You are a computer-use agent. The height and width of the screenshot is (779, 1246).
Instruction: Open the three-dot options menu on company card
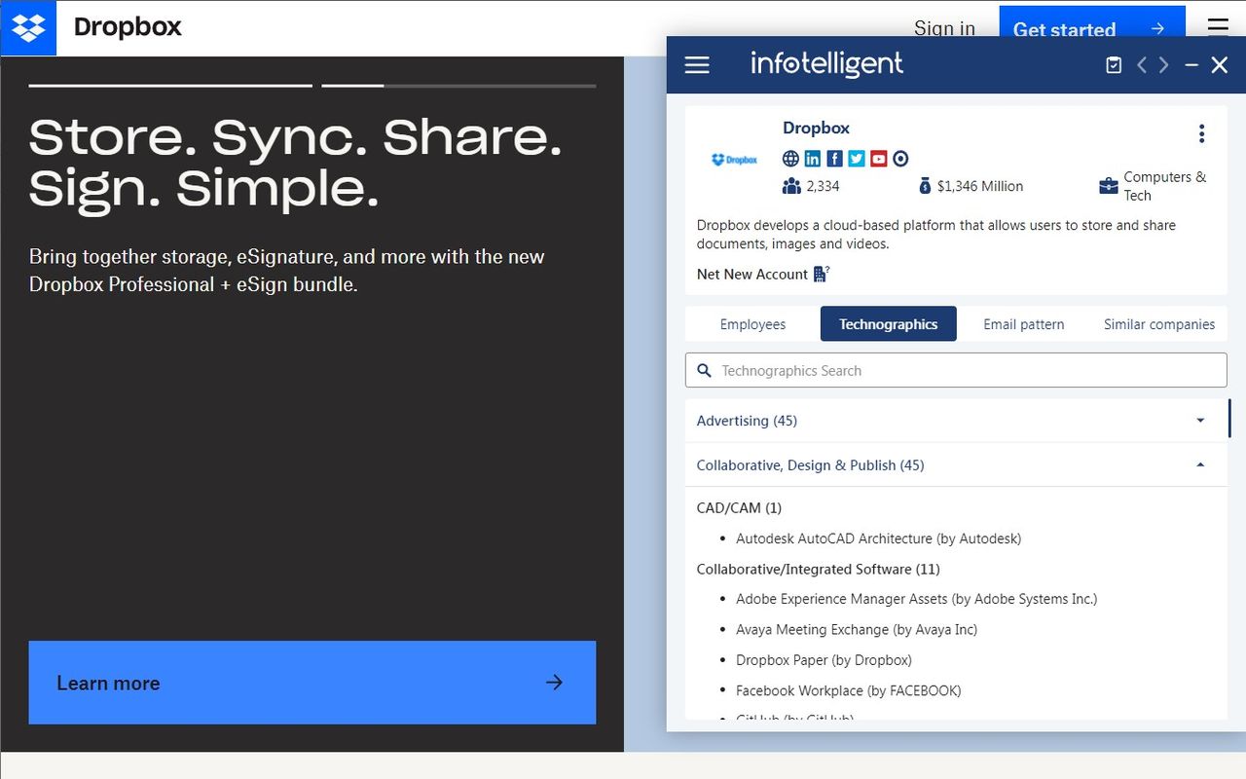tap(1202, 133)
